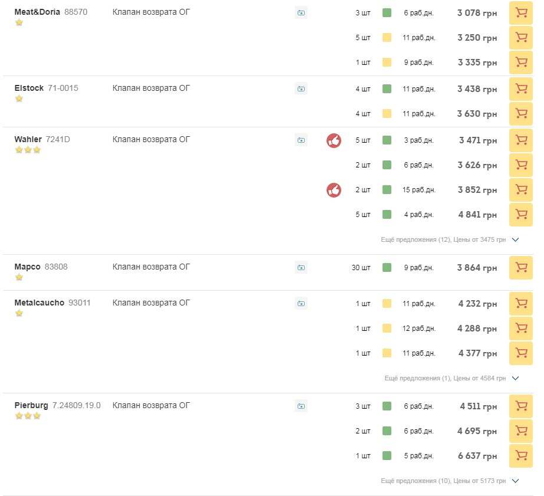Image resolution: width=544 pixels, height=496 pixels.
Task: Click delivery time 15 раб.дн. in Wahler rows
Action: pyautogui.click(x=418, y=190)
